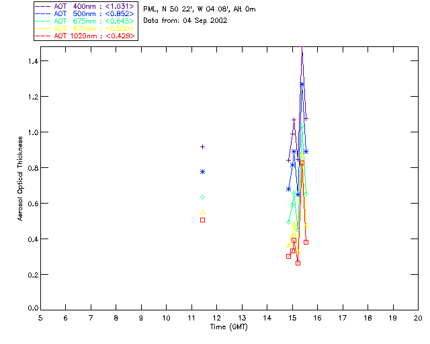Click the highest blue asterisk near 1.27

pos(302,85)
